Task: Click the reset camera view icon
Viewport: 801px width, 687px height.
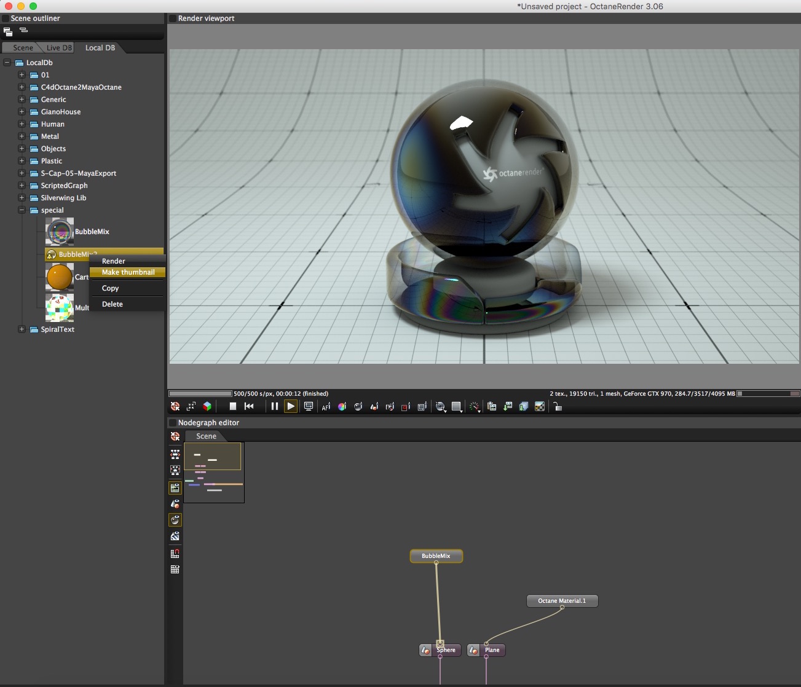Action: 191,406
